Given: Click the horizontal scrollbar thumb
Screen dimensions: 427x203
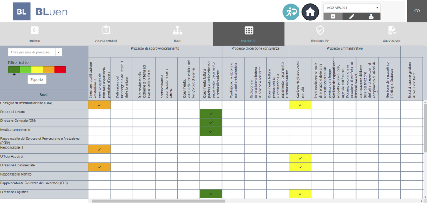Looking at the screenshot, I should [x=158, y=201].
